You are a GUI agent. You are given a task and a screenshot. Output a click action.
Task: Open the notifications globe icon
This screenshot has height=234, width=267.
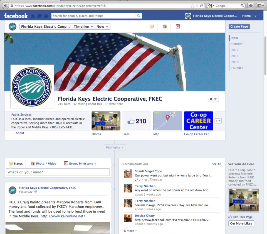pos(46,16)
